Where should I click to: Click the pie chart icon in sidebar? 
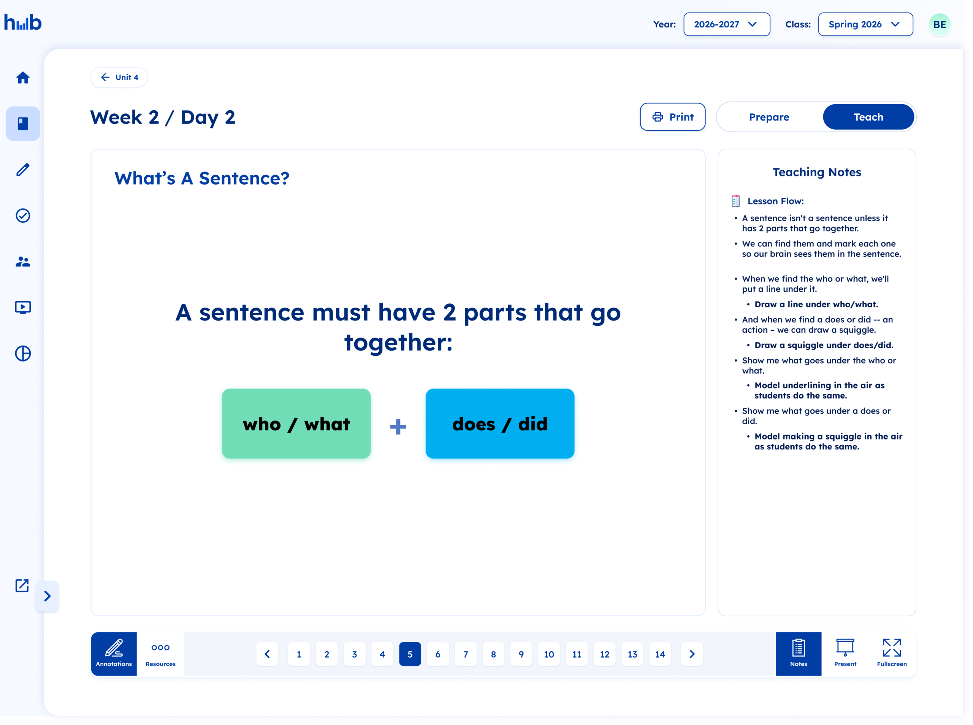click(23, 353)
